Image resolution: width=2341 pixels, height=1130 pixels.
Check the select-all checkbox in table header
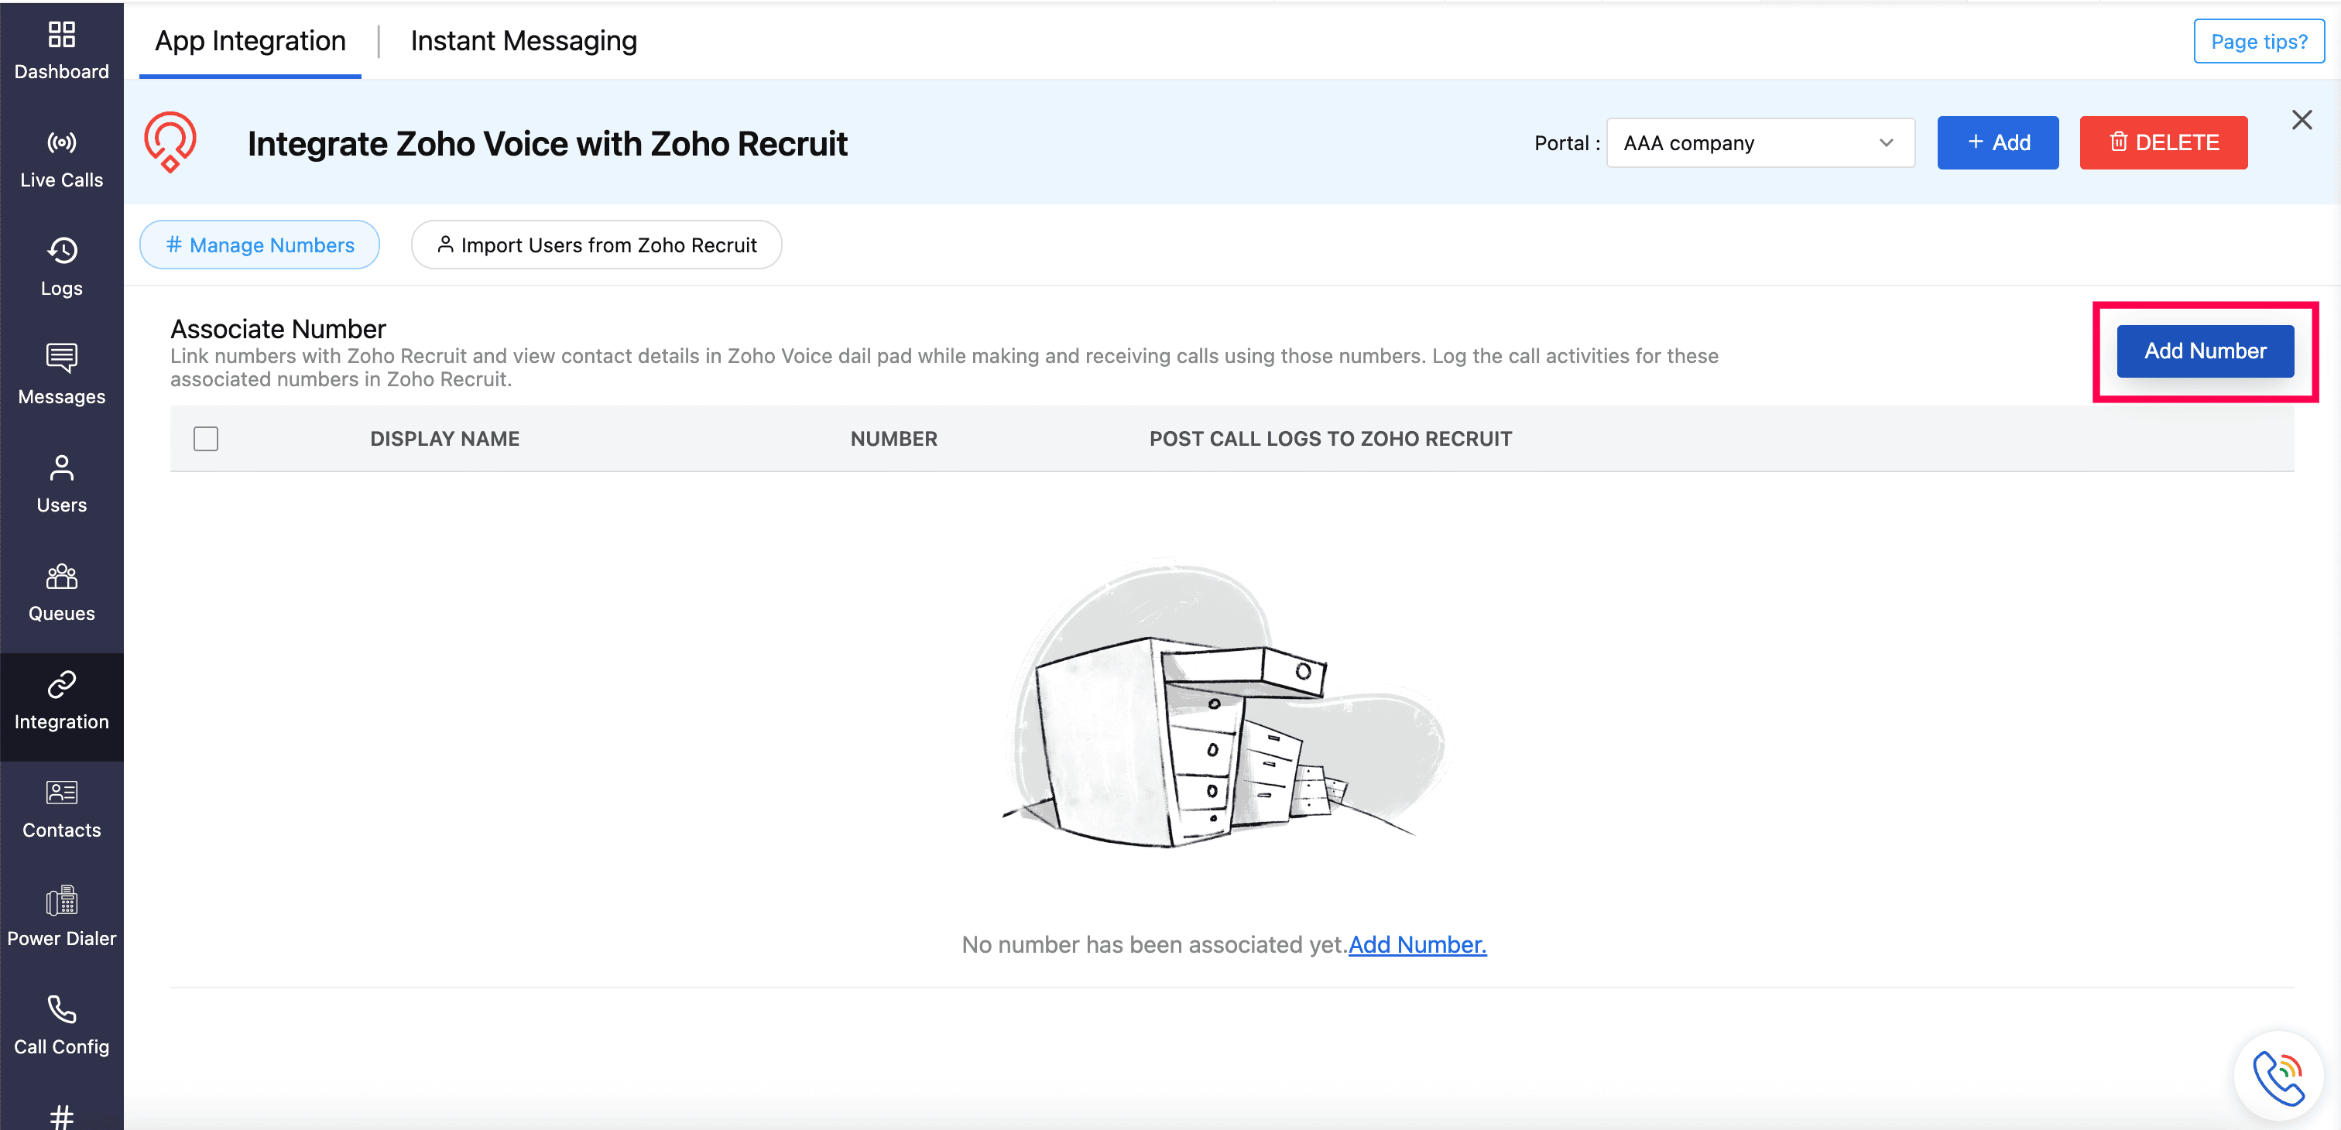coord(206,439)
